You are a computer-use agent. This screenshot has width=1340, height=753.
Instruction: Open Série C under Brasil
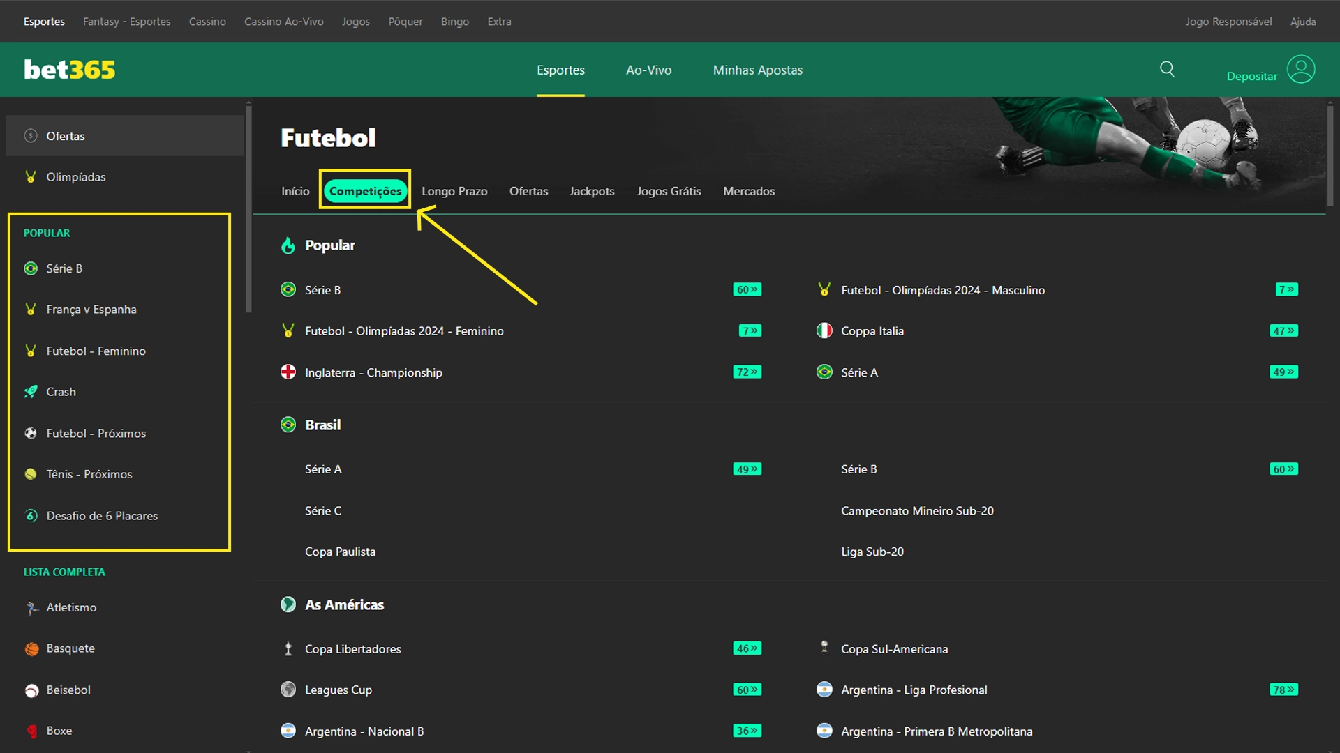coord(322,510)
